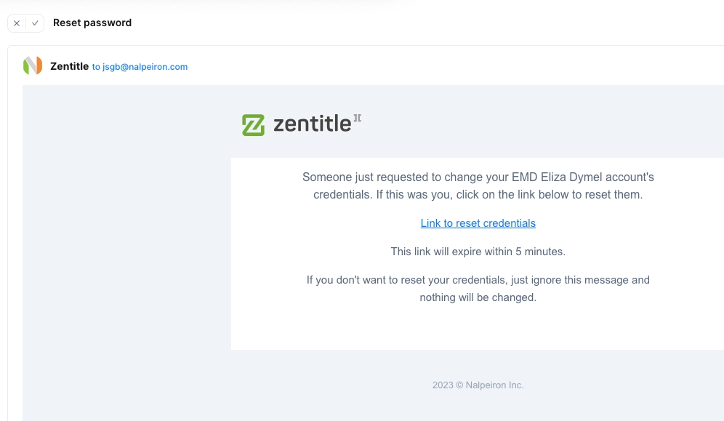Click the 2023 © Nalpeiron Inc. footer
The height and width of the screenshot is (421, 724).
(x=478, y=385)
